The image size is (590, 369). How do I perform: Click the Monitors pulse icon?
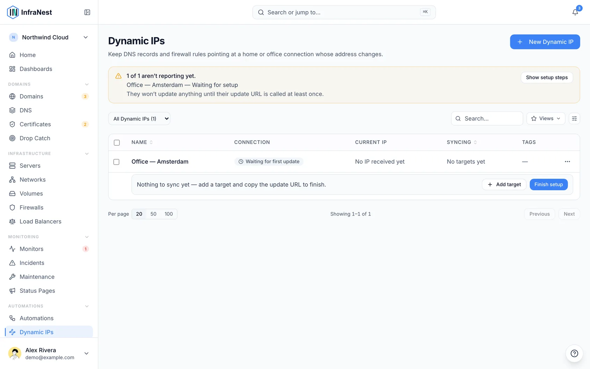12,249
